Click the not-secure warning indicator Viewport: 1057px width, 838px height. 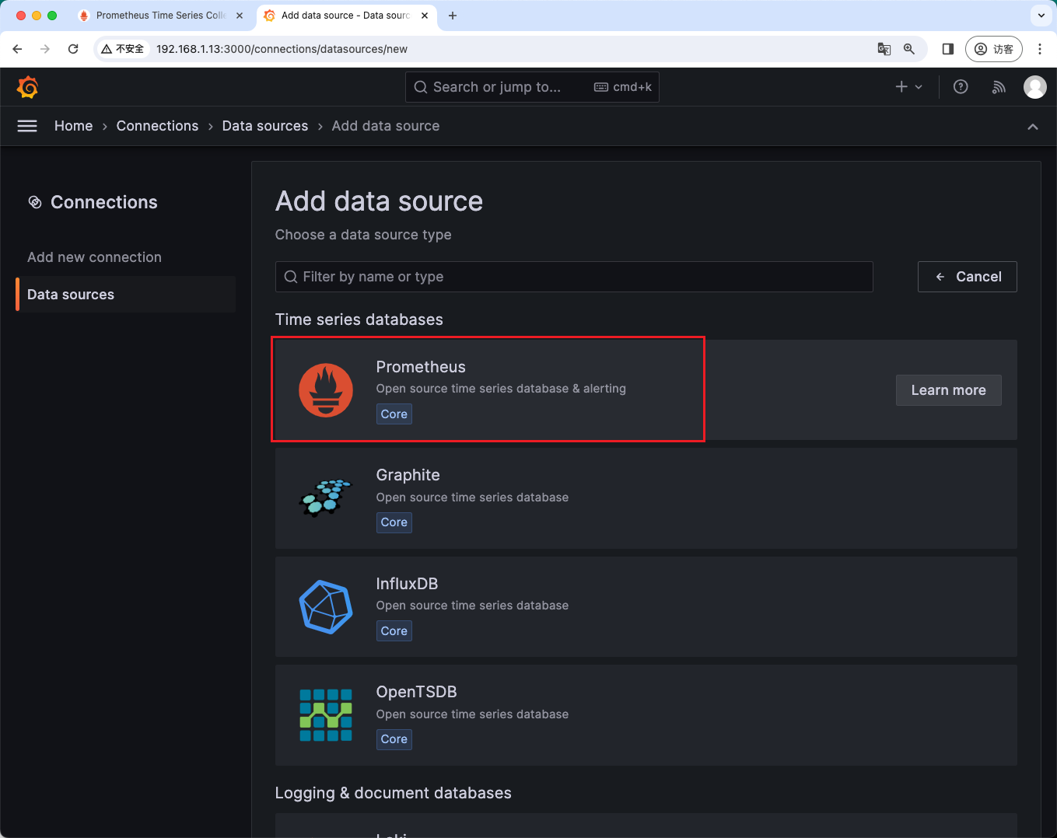123,49
